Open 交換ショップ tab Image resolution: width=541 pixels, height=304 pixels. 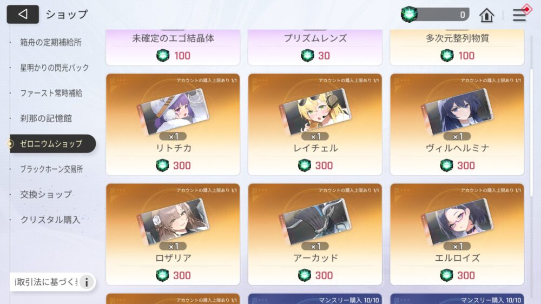[46, 194]
